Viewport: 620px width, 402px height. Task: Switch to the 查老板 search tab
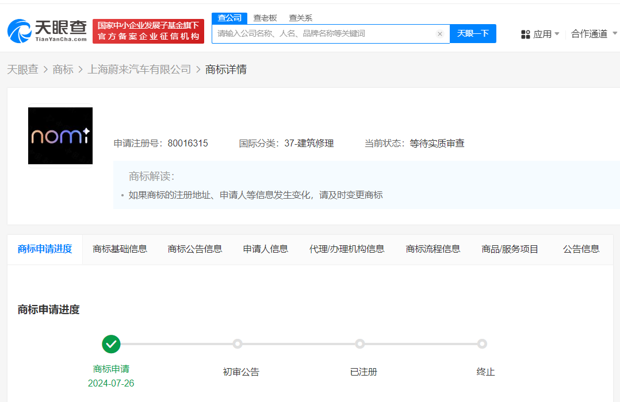(x=265, y=18)
